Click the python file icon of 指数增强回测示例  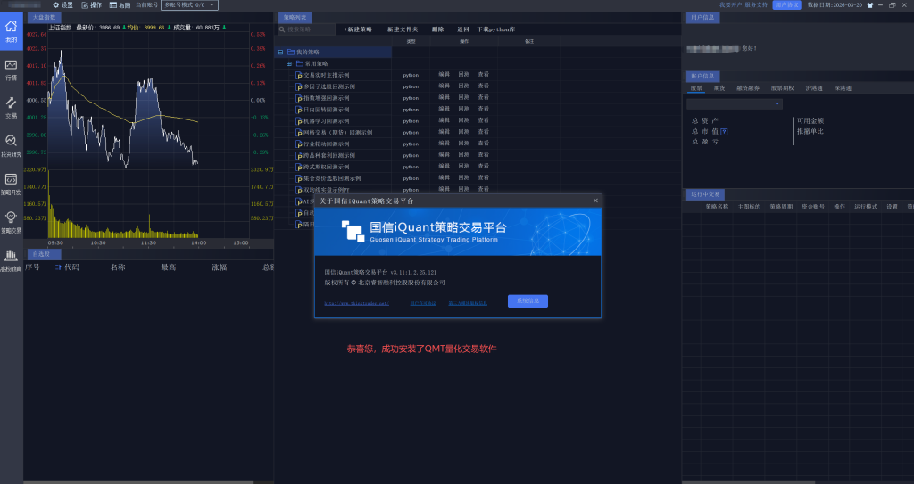(299, 98)
